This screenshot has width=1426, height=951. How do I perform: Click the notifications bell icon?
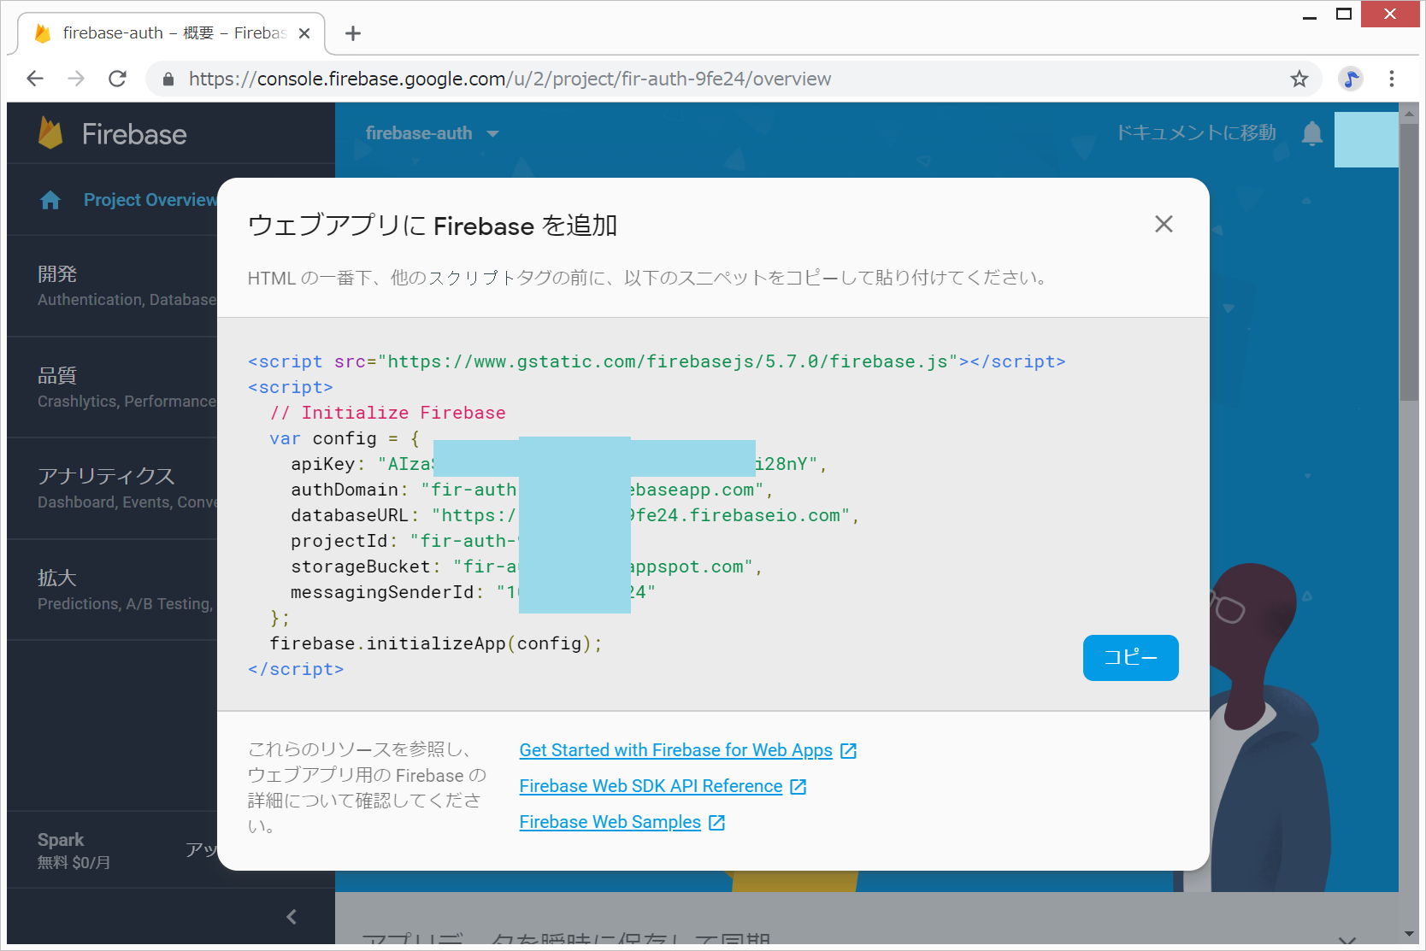pos(1311,133)
